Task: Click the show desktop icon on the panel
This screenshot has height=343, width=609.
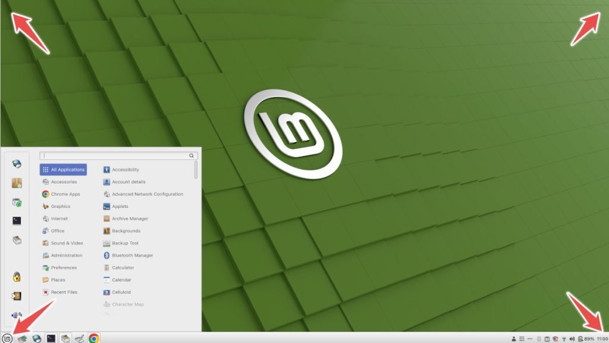Action: click(22, 338)
